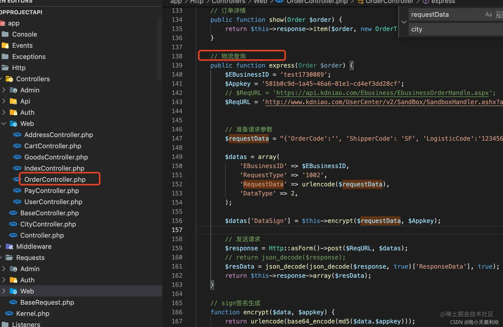503x327 pixels.
Task: Select the Api folder icon
Action: (x=13, y=101)
